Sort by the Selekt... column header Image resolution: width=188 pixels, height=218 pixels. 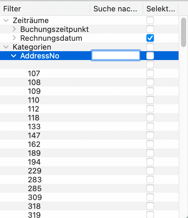click(161, 9)
